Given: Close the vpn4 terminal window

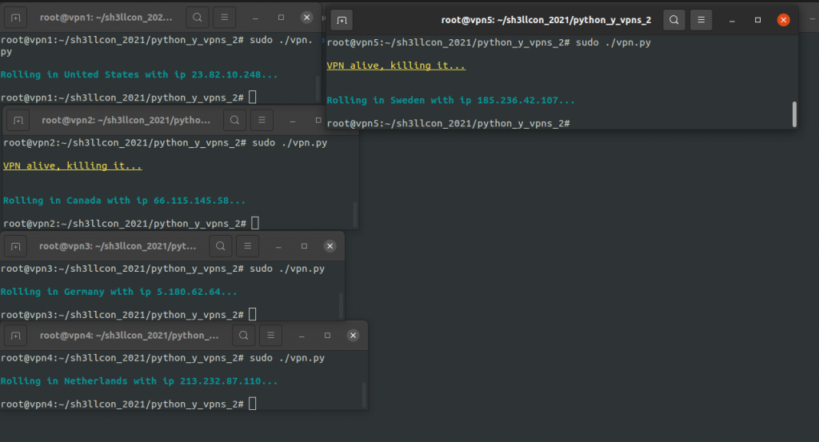Looking at the screenshot, I should click(x=353, y=336).
